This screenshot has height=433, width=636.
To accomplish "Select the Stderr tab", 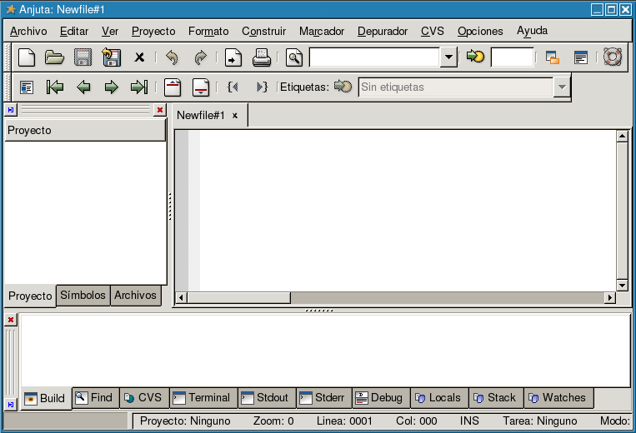I will pos(324,398).
